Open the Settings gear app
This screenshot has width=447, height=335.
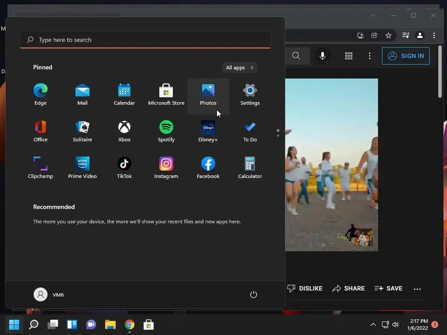(x=250, y=96)
